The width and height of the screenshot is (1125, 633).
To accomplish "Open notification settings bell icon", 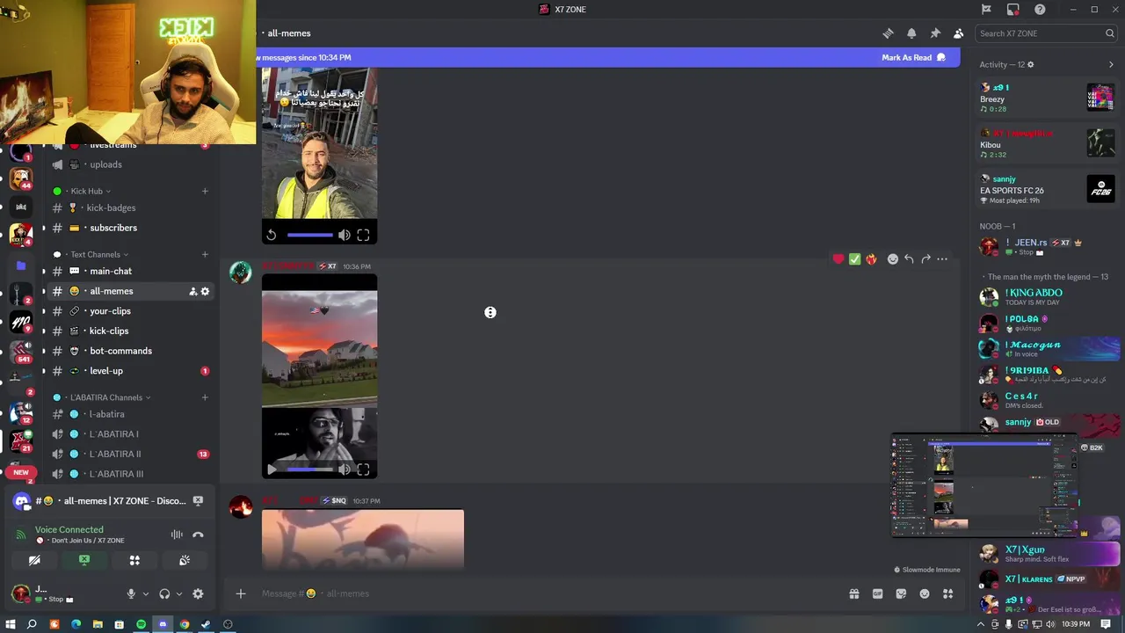I will point(911,33).
